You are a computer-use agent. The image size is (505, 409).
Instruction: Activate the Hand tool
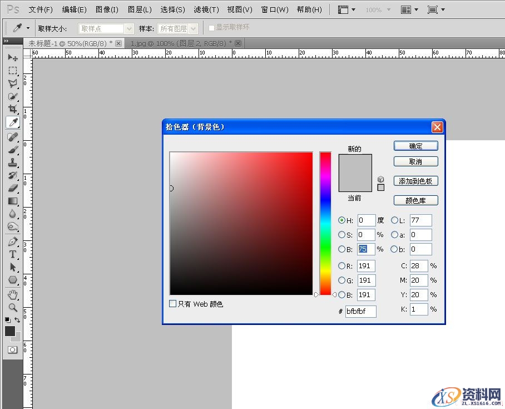12,294
